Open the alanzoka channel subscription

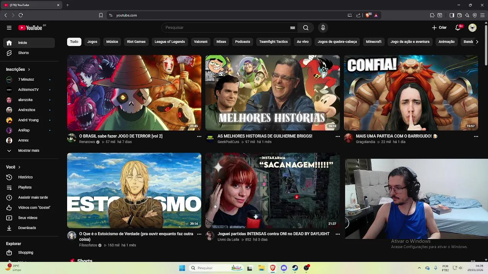click(29, 100)
